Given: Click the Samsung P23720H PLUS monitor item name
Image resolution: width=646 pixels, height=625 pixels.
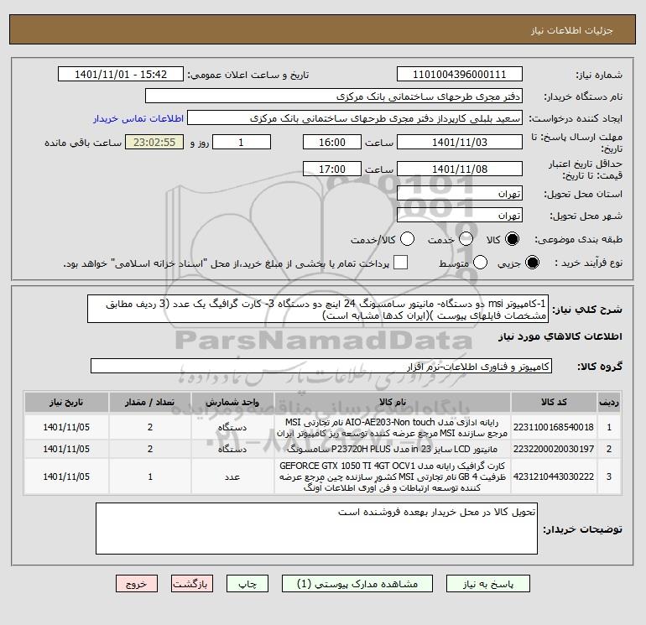Looking at the screenshot, I should click(x=393, y=449).
